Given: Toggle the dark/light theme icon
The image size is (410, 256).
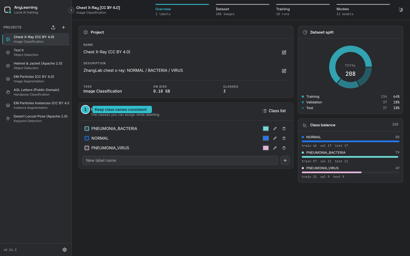Looking at the screenshot, I should [x=401, y=10].
